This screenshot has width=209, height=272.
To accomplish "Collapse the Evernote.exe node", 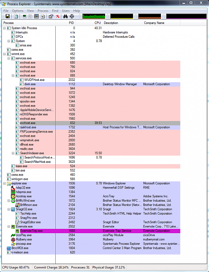I will pyautogui.click(x=9, y=227).
